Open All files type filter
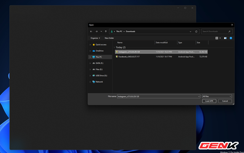244x153 pixels. (217, 96)
